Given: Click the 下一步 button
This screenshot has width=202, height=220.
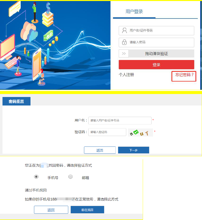Looking at the screenshot, I should (x=133, y=150).
